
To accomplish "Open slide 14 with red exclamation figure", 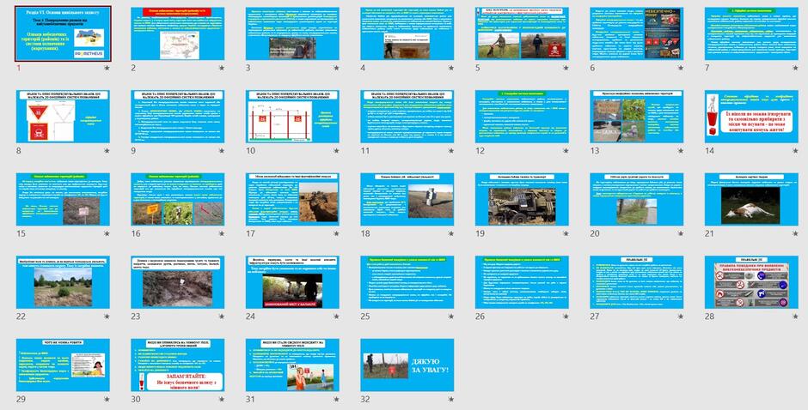I will pyautogui.click(x=751, y=117).
